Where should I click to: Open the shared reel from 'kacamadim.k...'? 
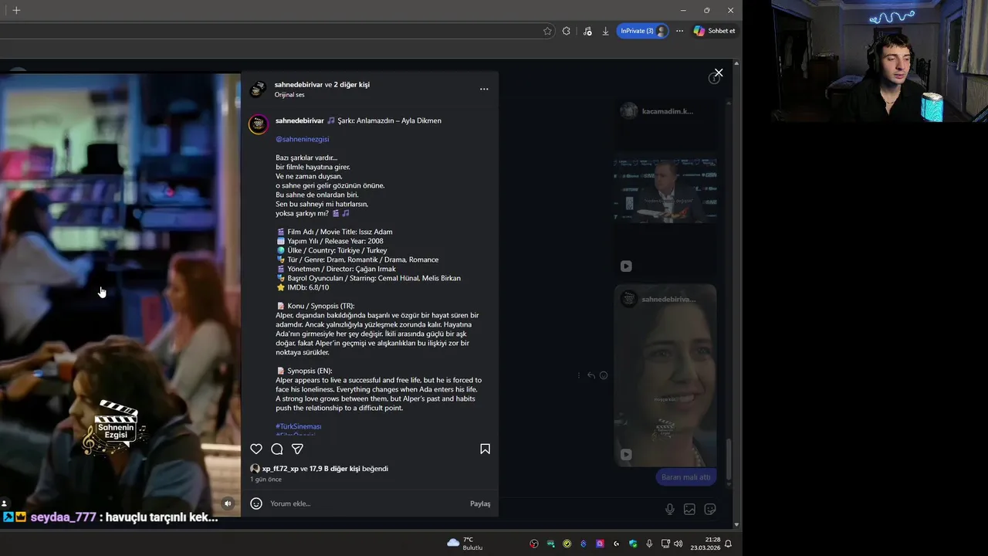point(665,186)
